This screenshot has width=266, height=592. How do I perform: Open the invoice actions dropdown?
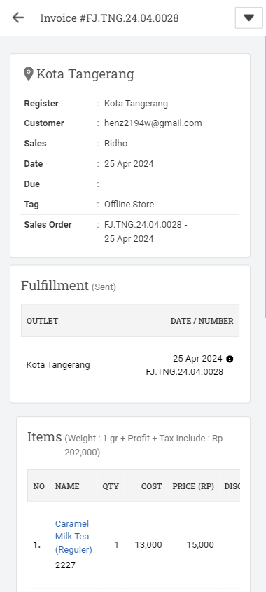tap(248, 18)
